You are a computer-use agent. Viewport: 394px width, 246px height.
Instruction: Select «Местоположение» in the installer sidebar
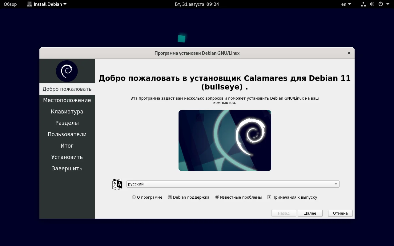67,100
